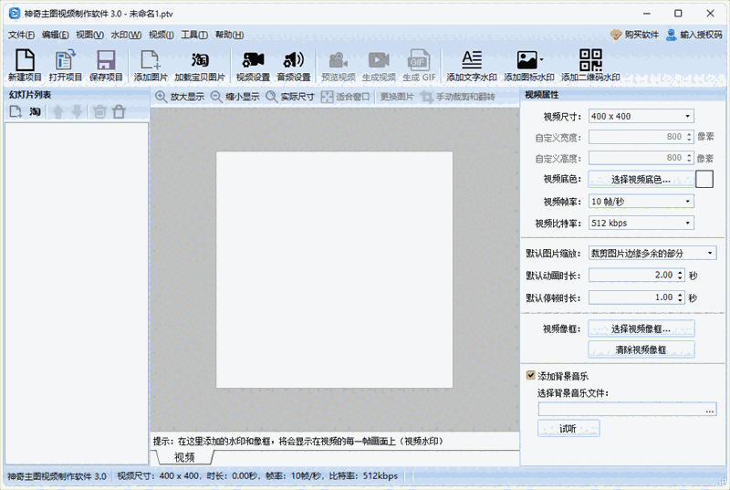Image resolution: width=730 pixels, height=490 pixels.
Task: Click the 生成视频 generate video icon
Action: (x=379, y=65)
